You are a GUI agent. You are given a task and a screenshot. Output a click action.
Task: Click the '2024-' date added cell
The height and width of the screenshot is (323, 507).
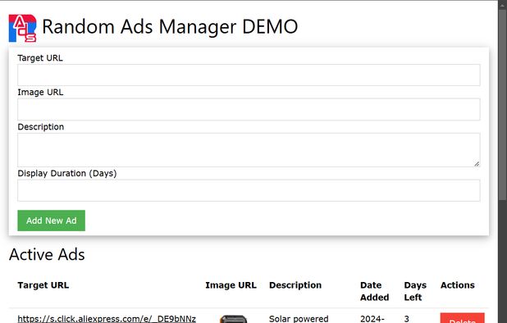coord(372,319)
